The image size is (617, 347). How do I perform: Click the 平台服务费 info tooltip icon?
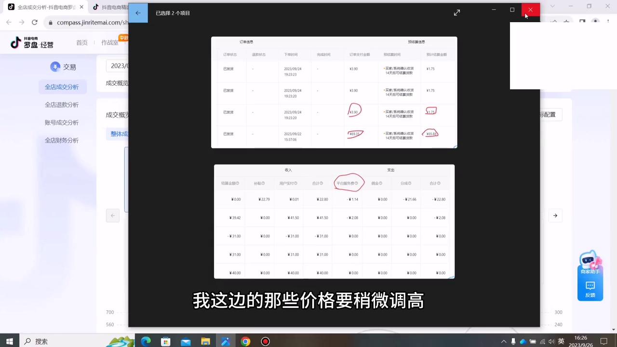click(x=355, y=183)
